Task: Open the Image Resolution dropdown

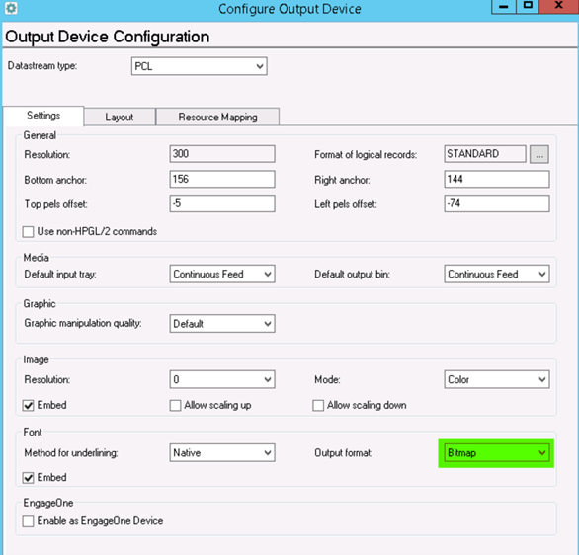Action: click(x=222, y=380)
